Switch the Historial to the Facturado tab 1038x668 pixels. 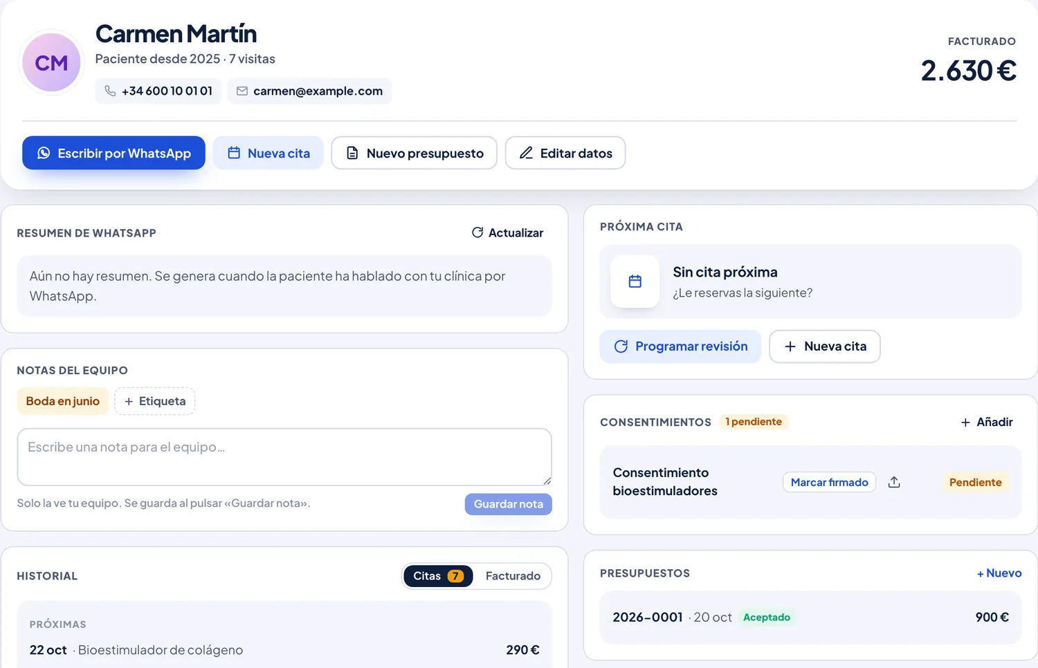click(x=513, y=576)
